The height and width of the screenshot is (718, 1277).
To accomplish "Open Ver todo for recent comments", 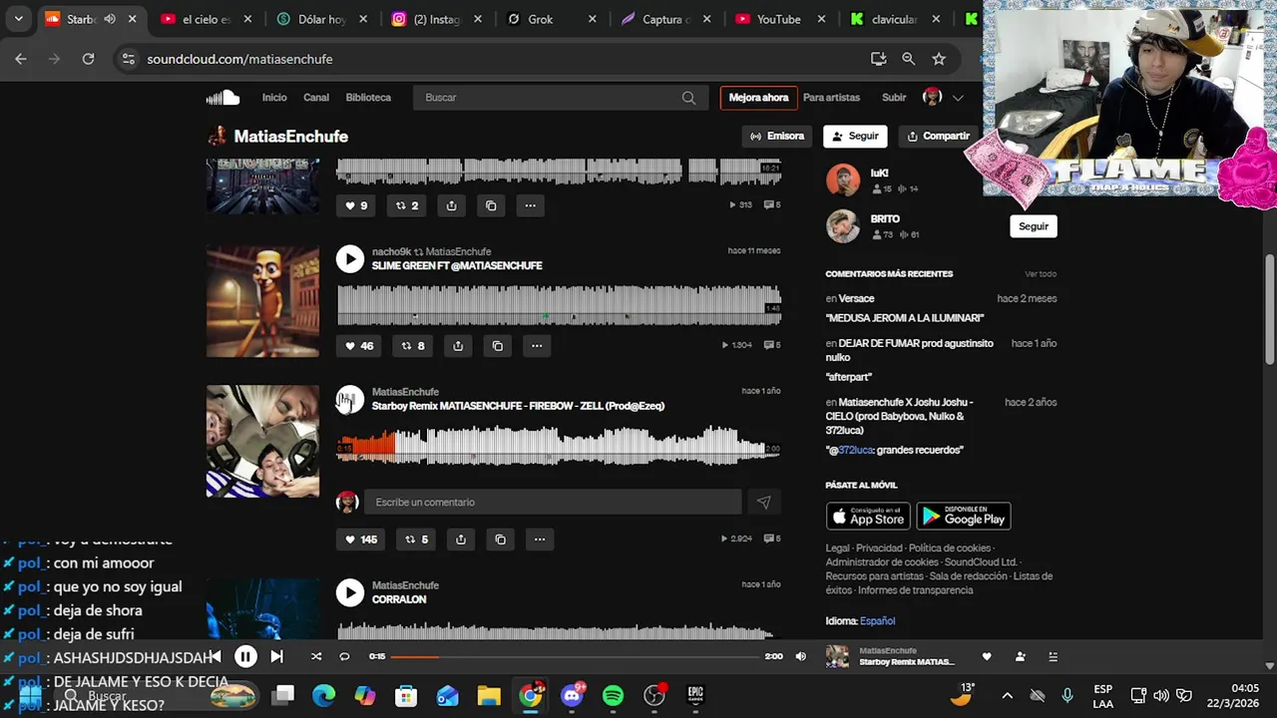I will pyautogui.click(x=1041, y=274).
